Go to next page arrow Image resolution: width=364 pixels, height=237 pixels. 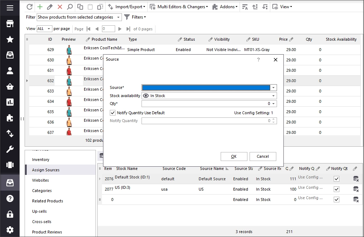point(120,29)
